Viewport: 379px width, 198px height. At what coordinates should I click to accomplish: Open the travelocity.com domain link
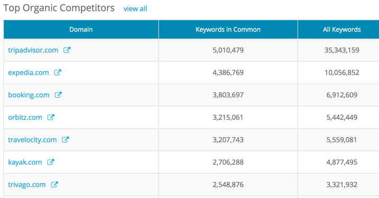point(32,140)
